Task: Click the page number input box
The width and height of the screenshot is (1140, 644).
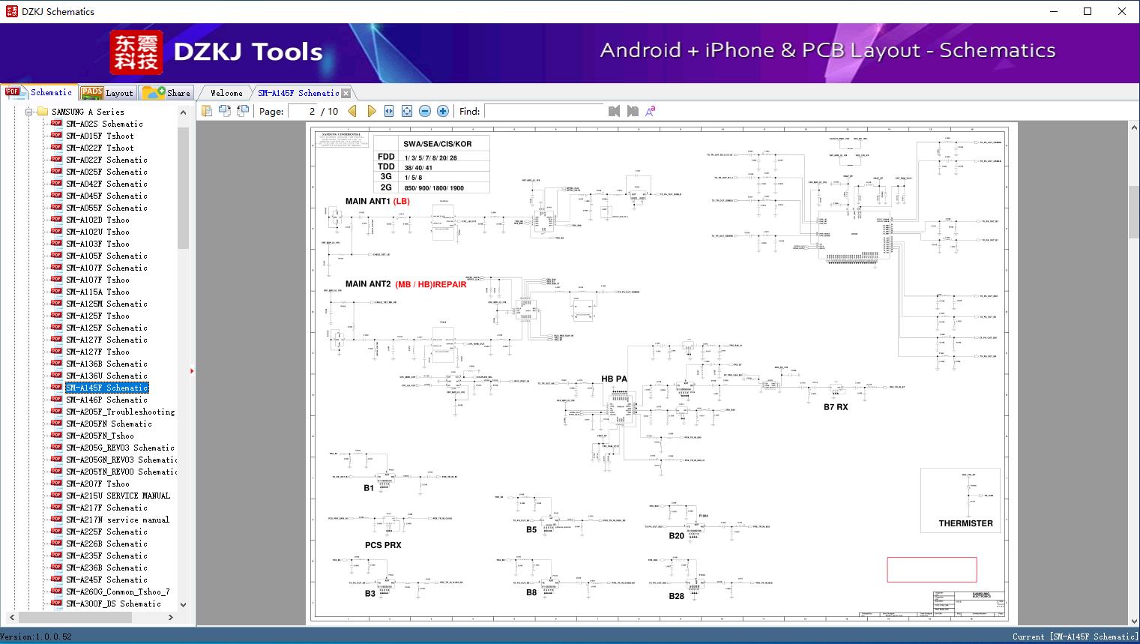Action: point(303,111)
